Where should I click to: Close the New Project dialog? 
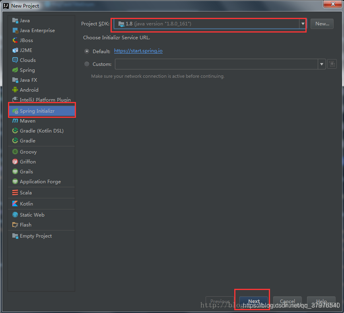click(x=332, y=4)
